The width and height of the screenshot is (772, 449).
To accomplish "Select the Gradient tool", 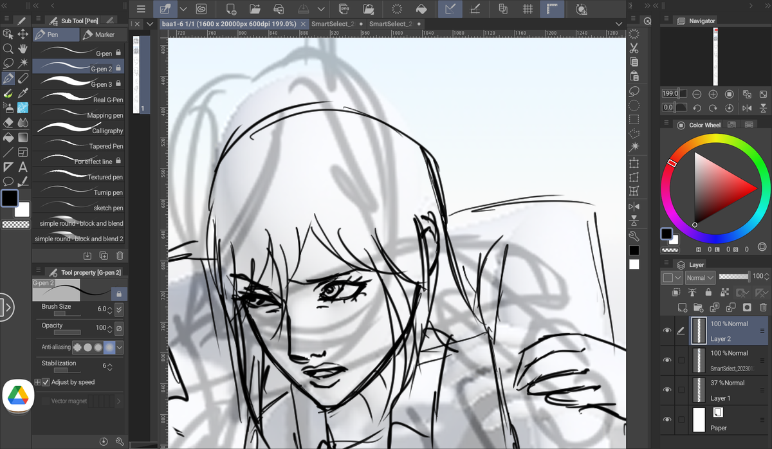I will (x=23, y=137).
